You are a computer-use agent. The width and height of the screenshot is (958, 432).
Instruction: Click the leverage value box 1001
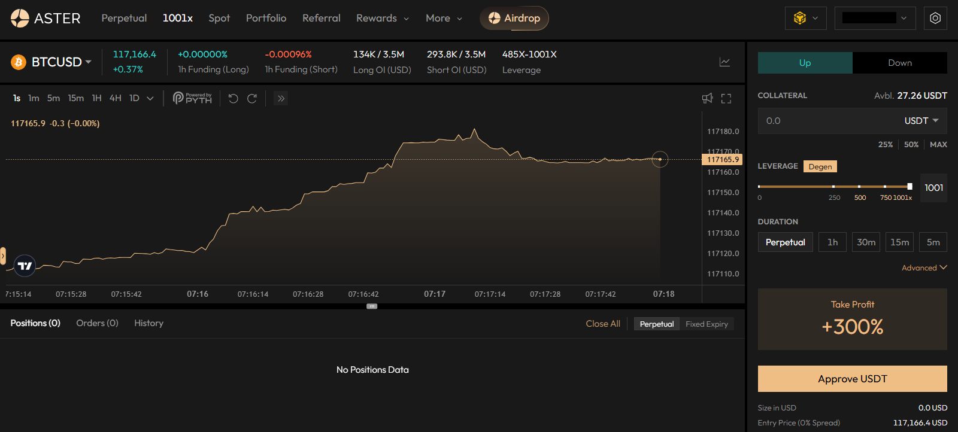pos(933,188)
